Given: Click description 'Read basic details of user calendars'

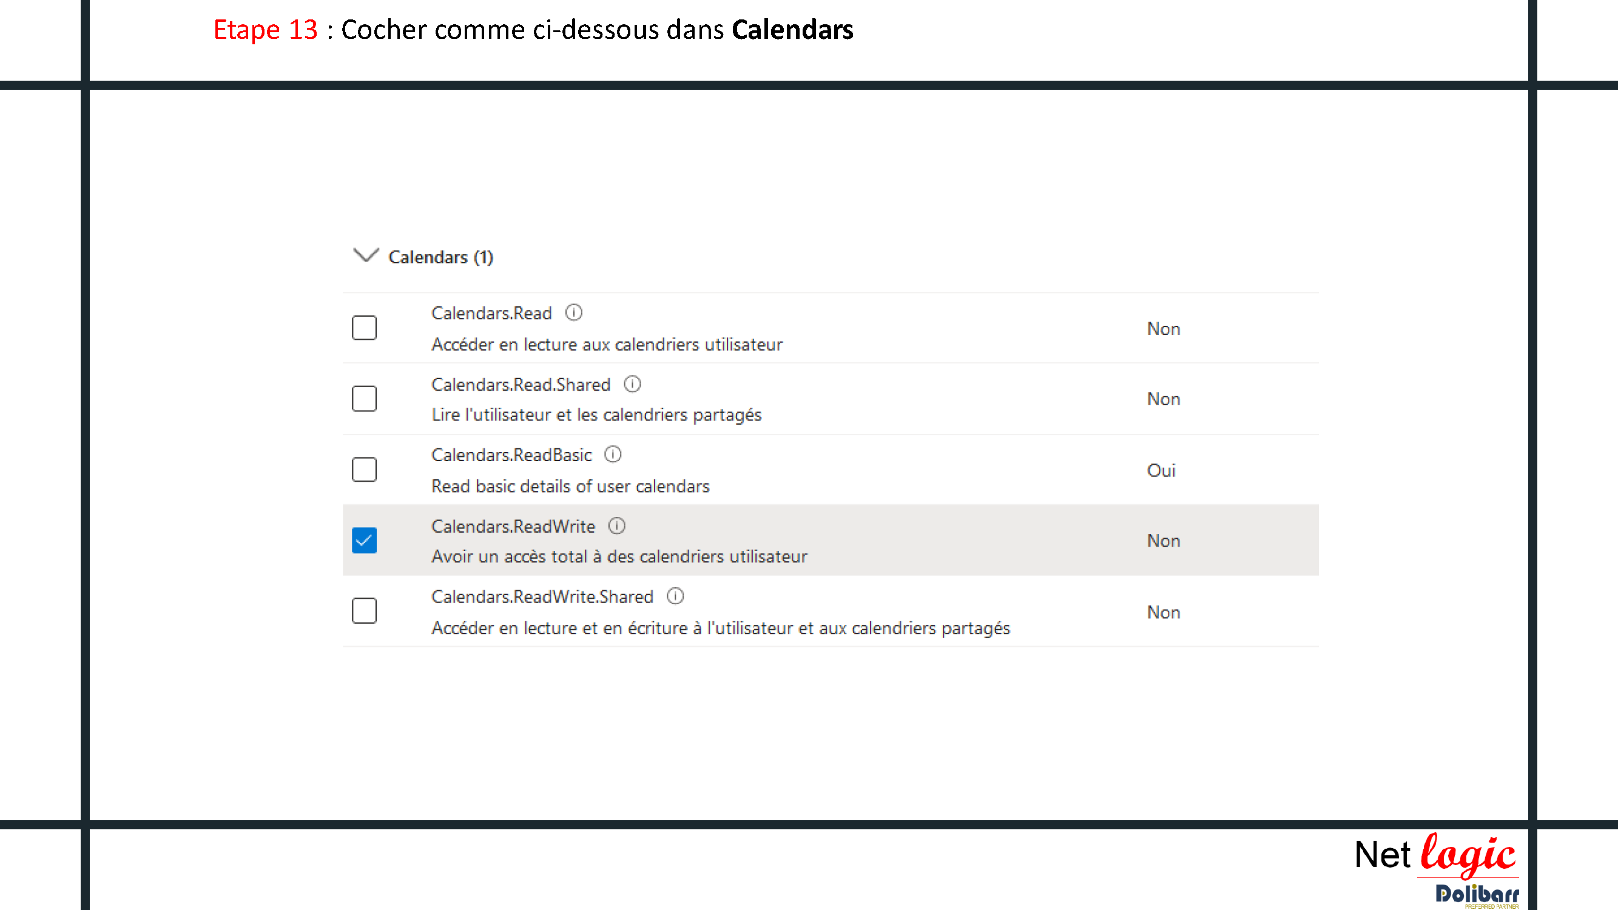Looking at the screenshot, I should coord(570,486).
